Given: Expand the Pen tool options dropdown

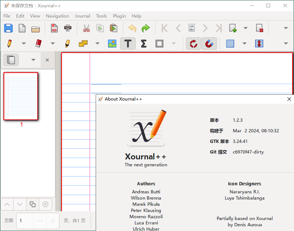Looking at the screenshot, I should [24, 43].
